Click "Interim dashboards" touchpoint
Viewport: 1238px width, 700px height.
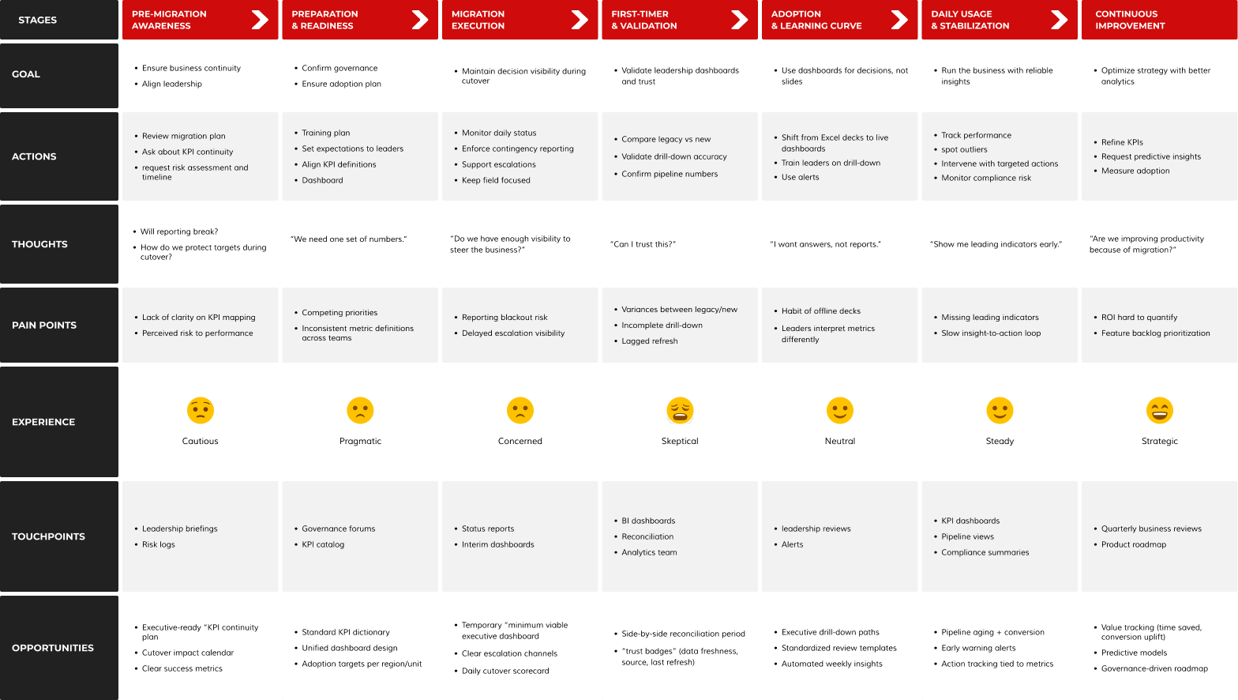pyautogui.click(x=498, y=544)
